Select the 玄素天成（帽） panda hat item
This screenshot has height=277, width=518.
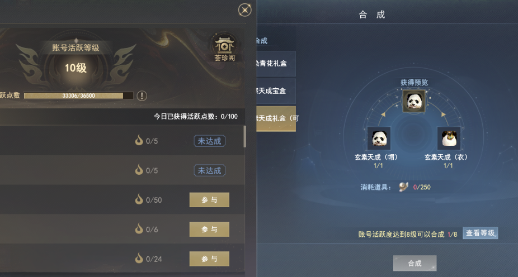[379, 138]
